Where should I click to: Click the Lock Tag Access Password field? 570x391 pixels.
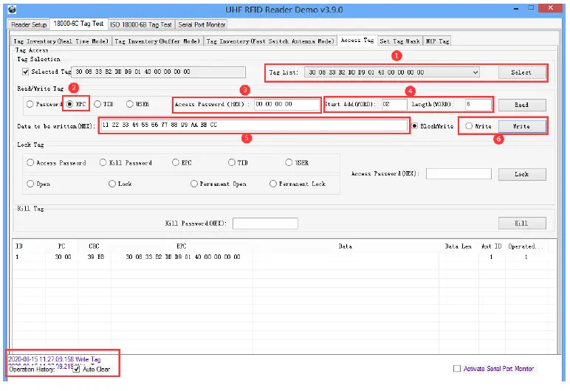(x=459, y=173)
